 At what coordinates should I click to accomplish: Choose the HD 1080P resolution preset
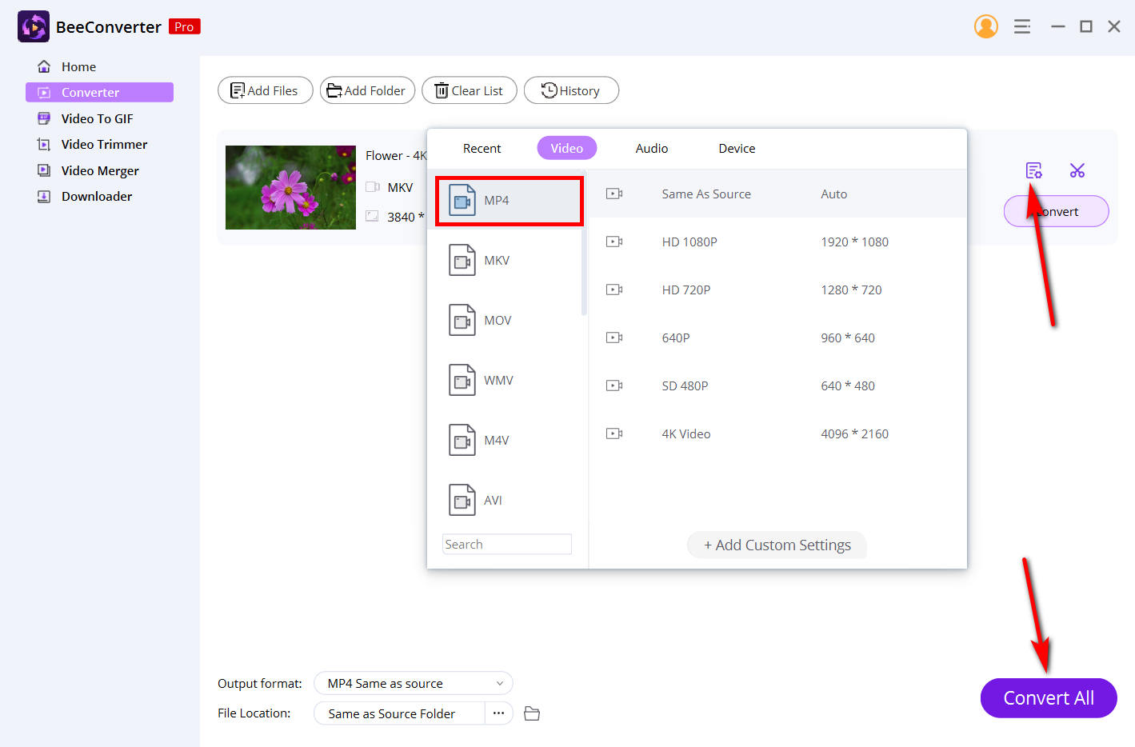click(689, 242)
